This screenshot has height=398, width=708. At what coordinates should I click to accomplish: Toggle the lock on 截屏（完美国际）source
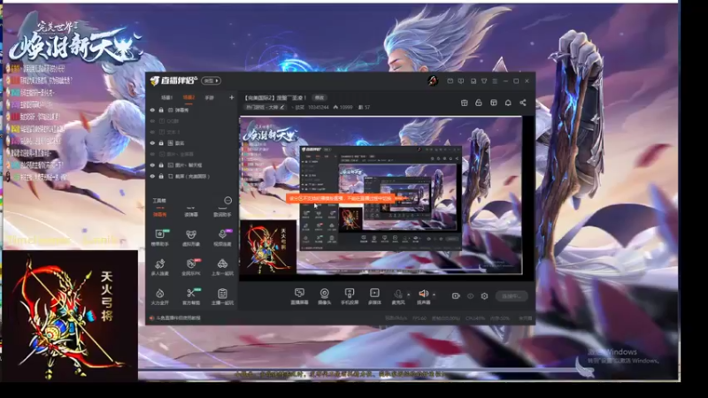pos(161,176)
